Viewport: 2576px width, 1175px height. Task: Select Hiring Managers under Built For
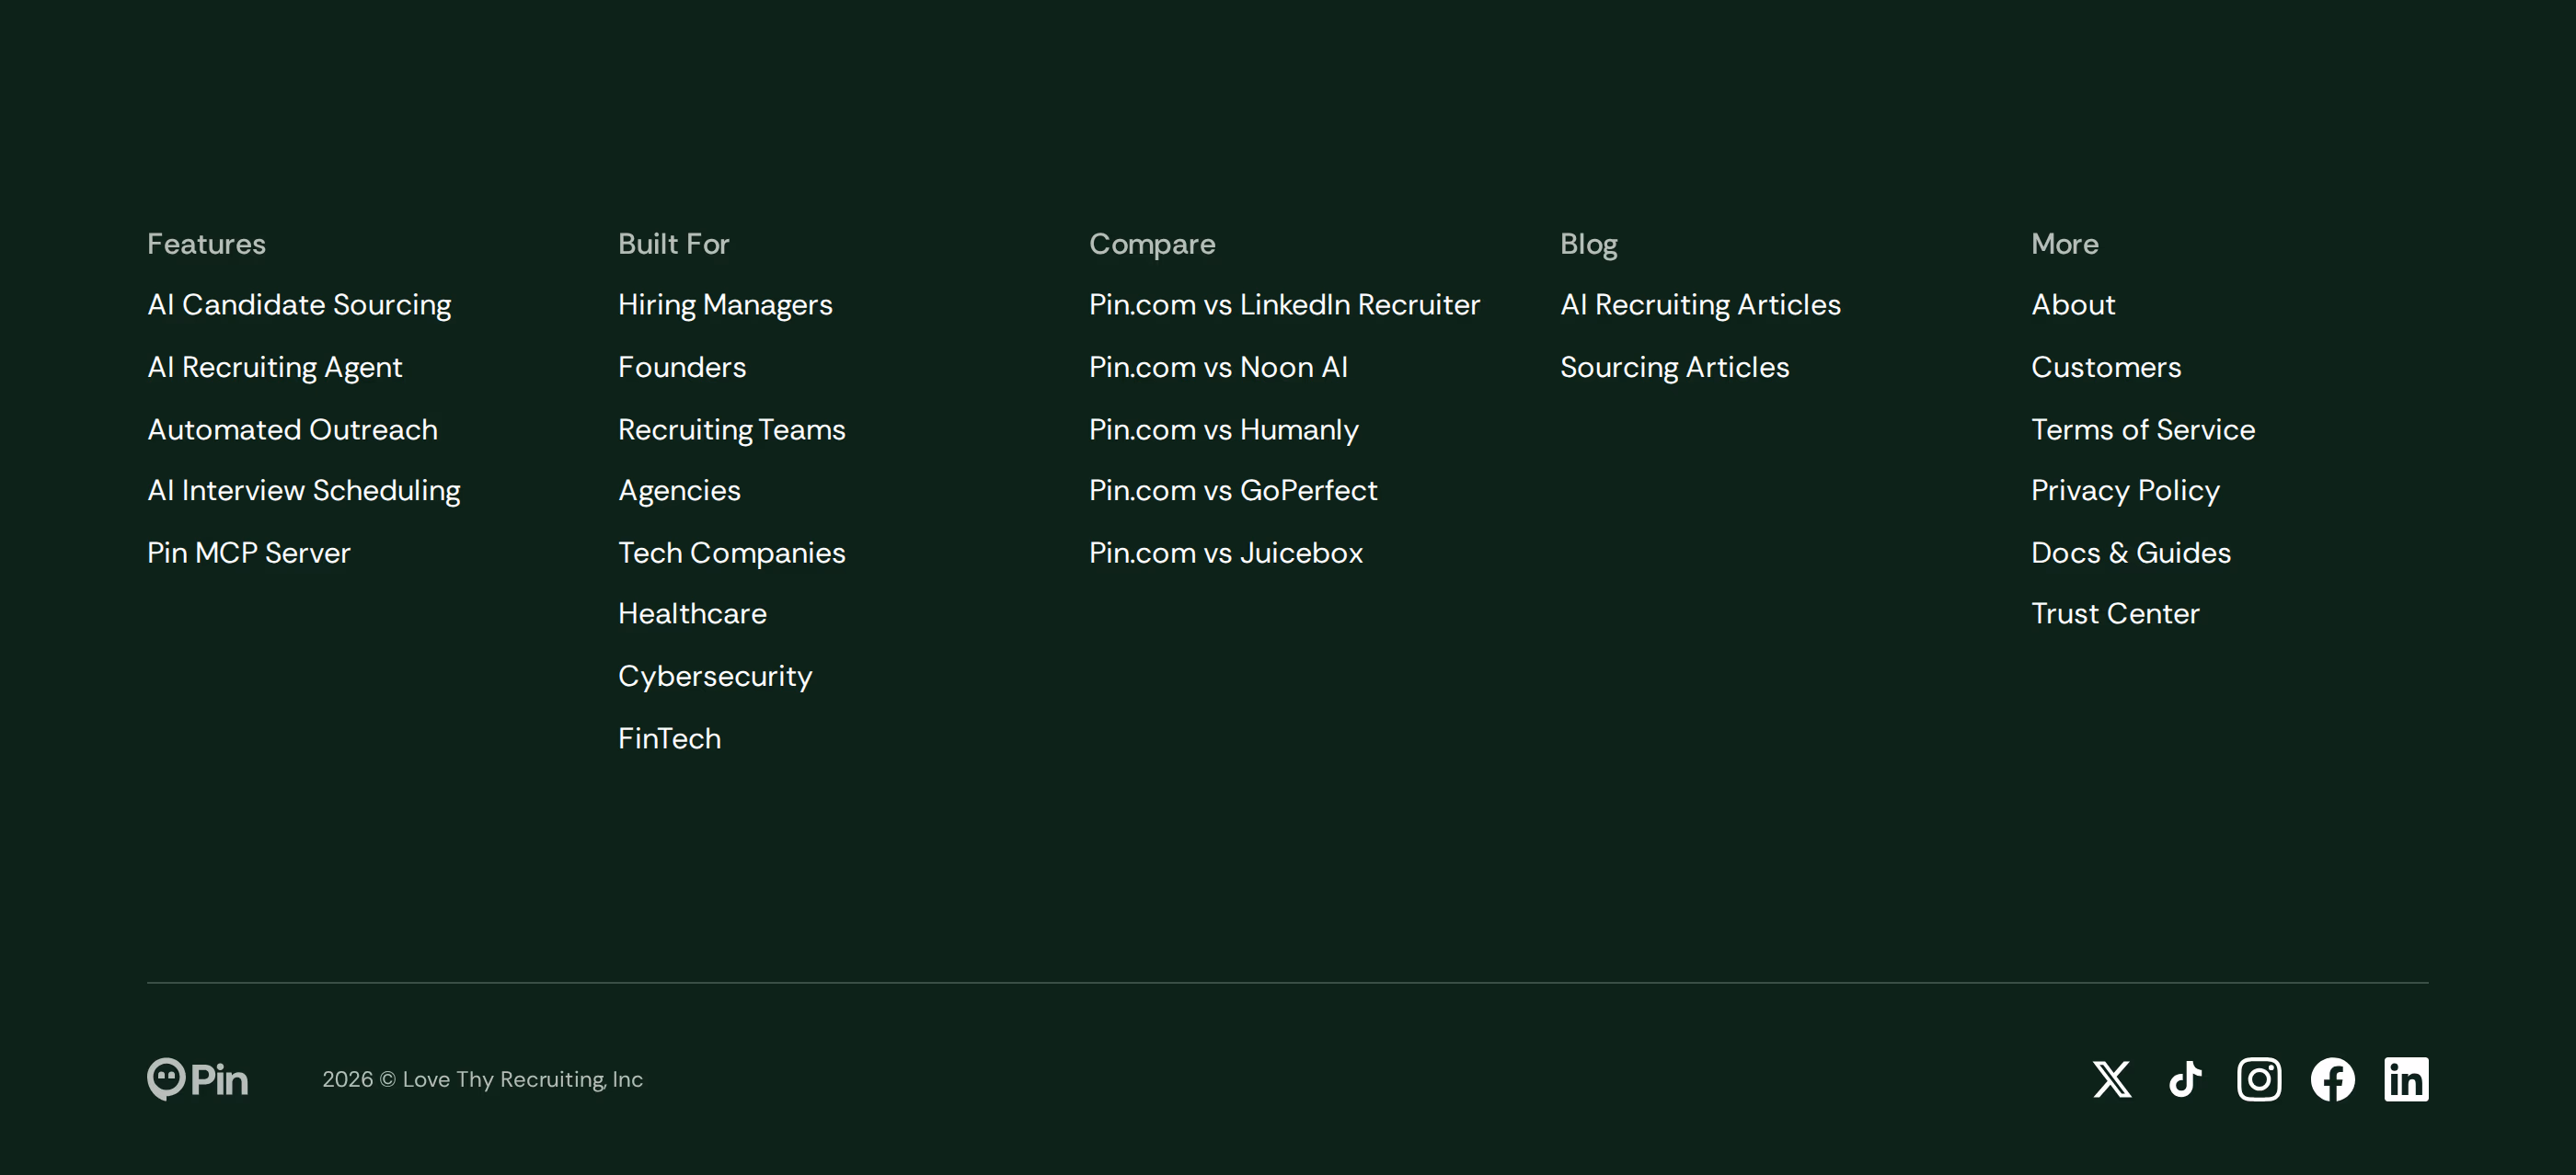coord(725,304)
